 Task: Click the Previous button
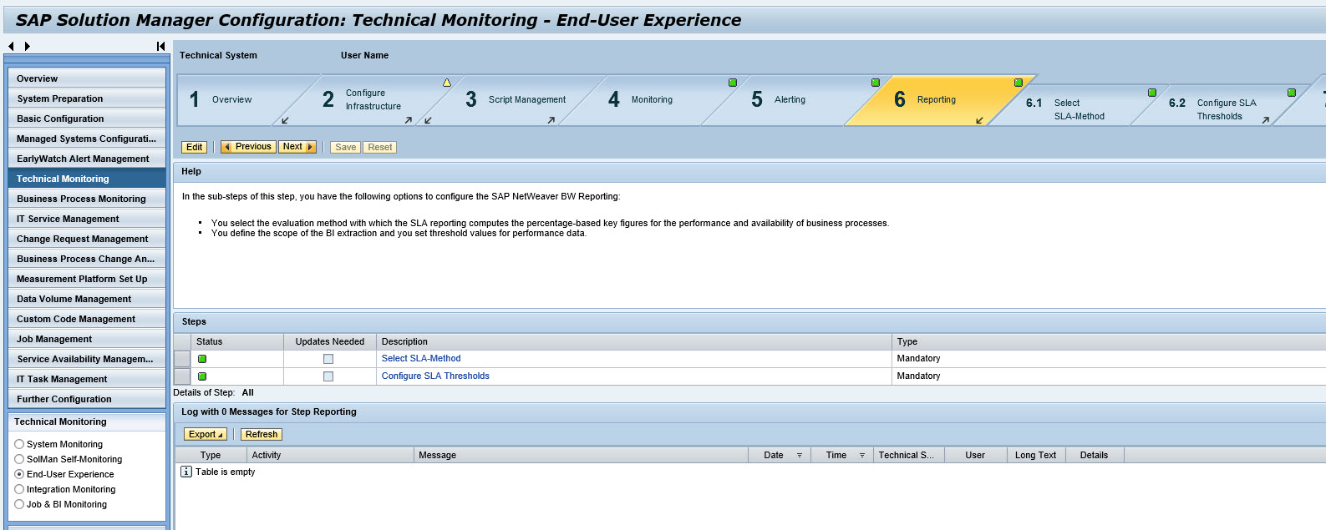[247, 147]
